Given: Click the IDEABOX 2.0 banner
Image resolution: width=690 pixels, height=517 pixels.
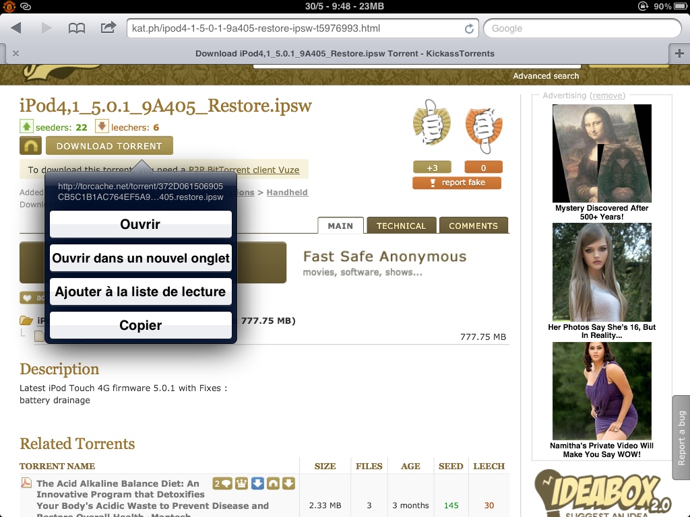Looking at the screenshot, I should (x=602, y=492).
